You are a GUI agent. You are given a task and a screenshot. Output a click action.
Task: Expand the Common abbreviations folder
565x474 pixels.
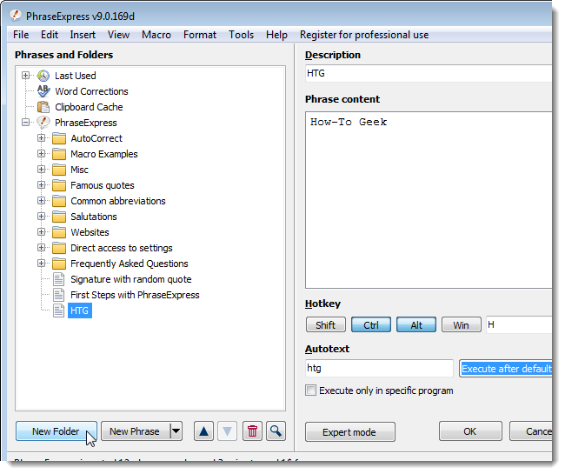pyautogui.click(x=41, y=201)
